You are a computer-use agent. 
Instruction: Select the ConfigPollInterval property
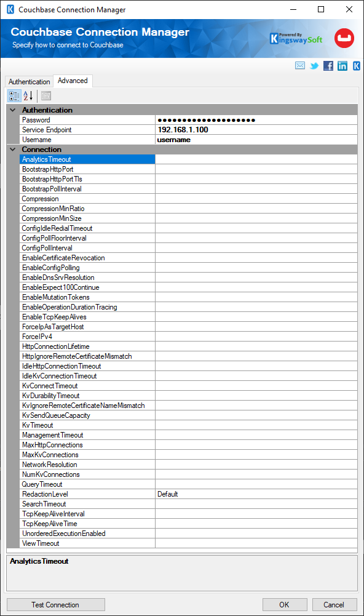click(87, 248)
